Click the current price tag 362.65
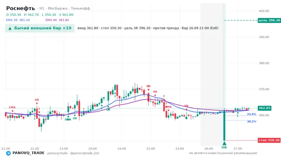The image size is (281, 158). [x=264, y=108]
